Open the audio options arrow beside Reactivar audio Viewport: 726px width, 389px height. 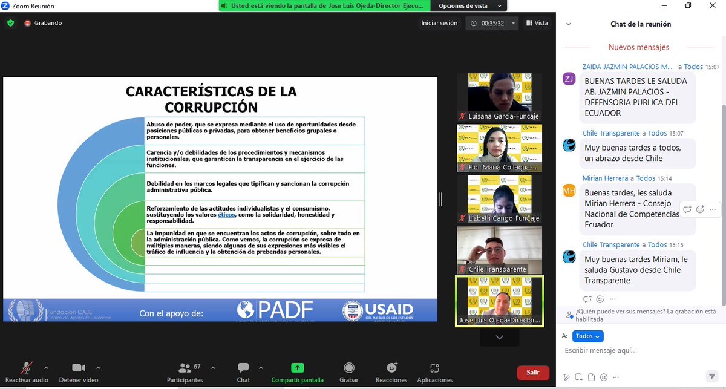(x=47, y=367)
